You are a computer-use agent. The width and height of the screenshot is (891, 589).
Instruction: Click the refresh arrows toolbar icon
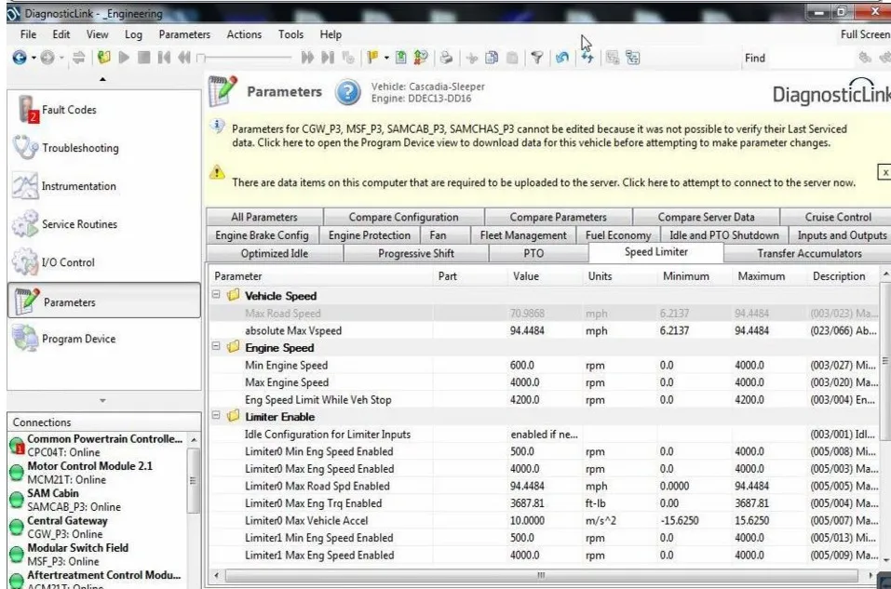pos(587,58)
